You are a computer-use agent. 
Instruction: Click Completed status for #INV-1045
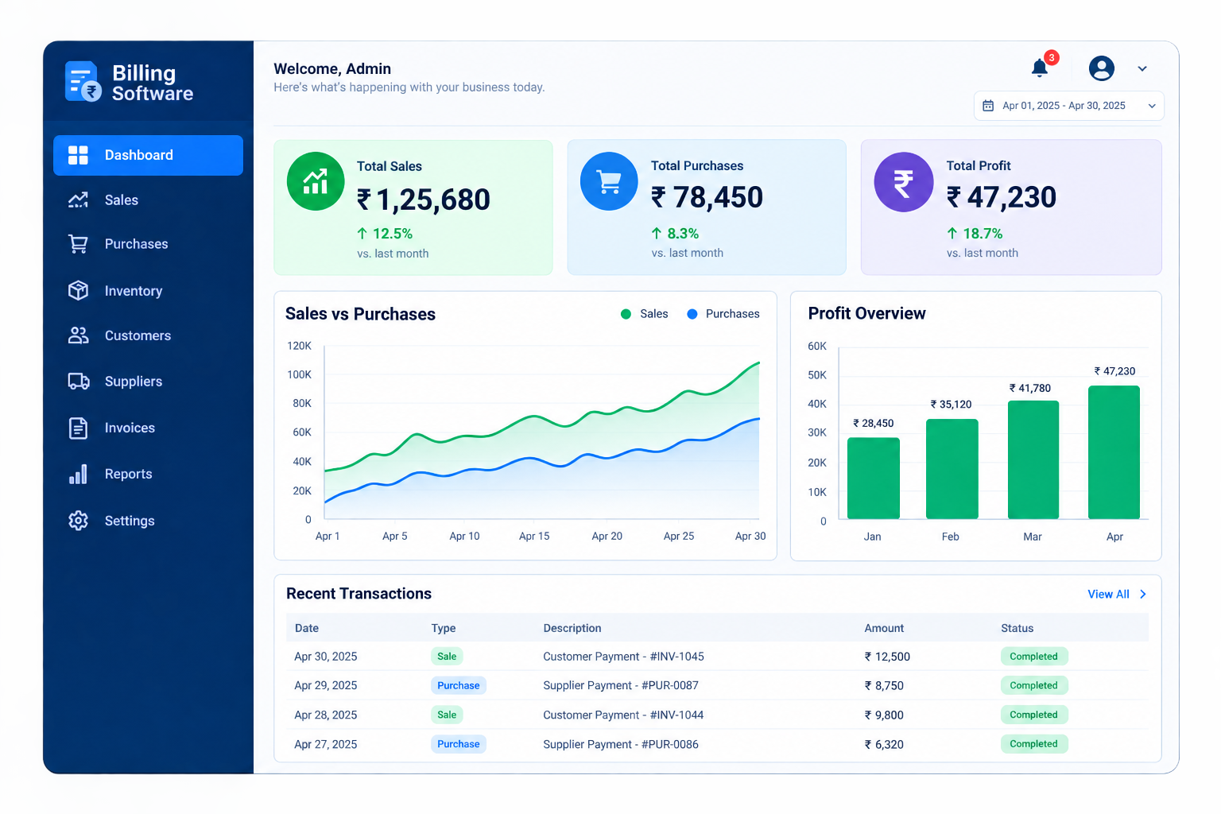click(x=1033, y=657)
